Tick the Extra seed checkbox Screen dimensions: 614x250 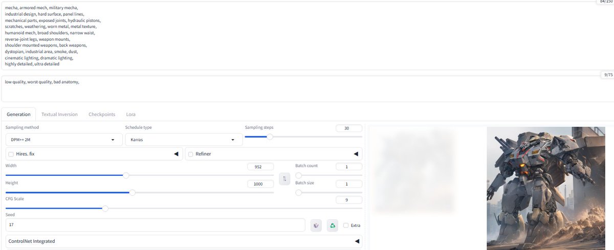coord(346,225)
